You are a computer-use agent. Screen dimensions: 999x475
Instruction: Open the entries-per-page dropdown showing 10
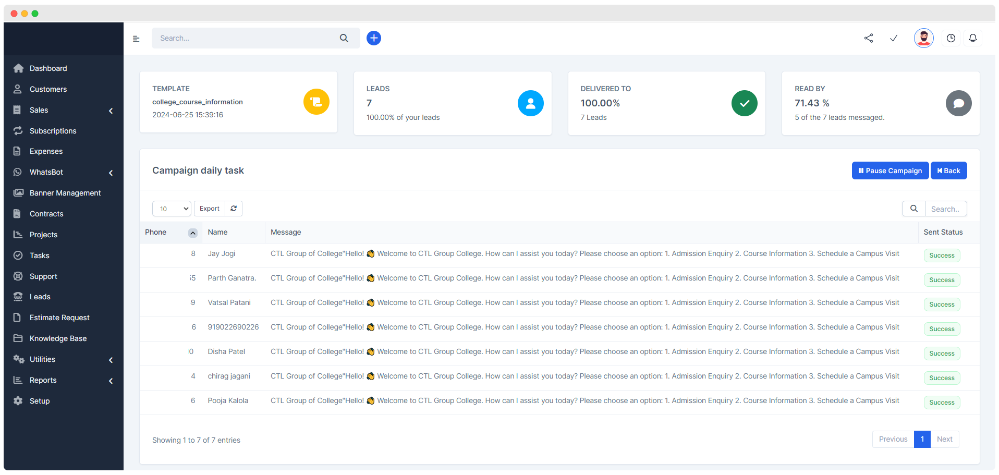pos(172,209)
